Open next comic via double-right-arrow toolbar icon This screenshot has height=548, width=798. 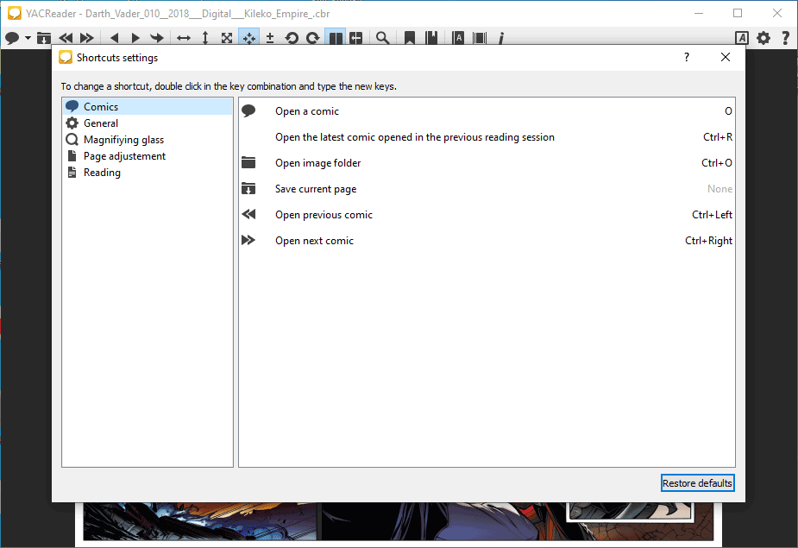[x=87, y=38]
